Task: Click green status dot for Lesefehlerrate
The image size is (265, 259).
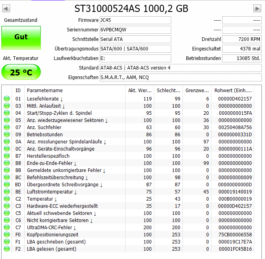Action: [x=7, y=99]
